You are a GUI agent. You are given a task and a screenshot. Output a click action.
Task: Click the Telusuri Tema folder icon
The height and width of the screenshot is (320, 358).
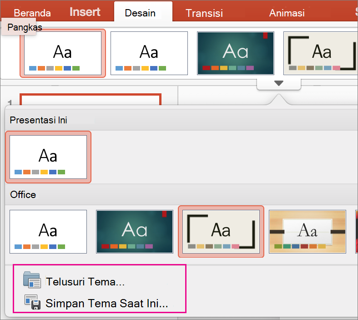tap(32, 279)
